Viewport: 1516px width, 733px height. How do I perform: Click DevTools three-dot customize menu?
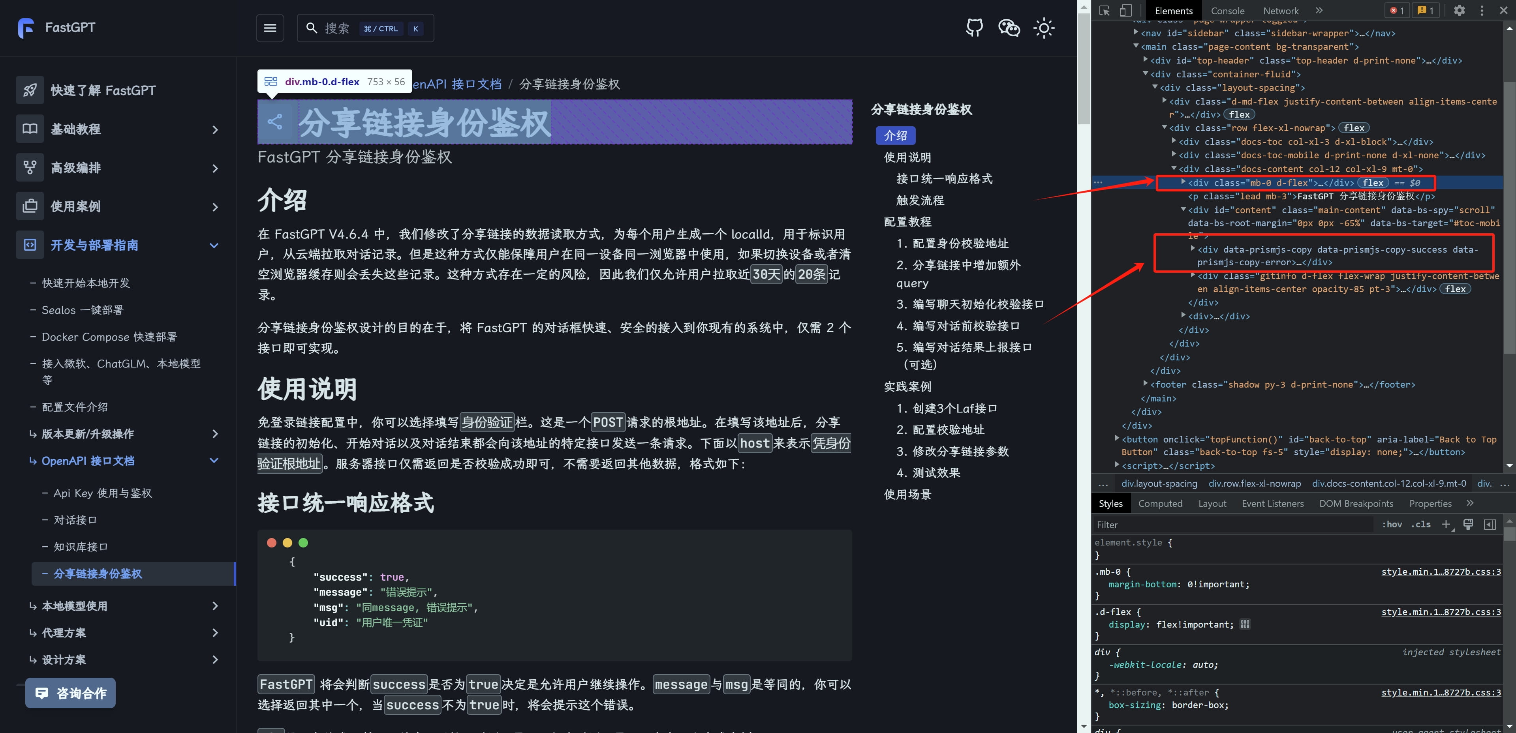click(x=1482, y=11)
